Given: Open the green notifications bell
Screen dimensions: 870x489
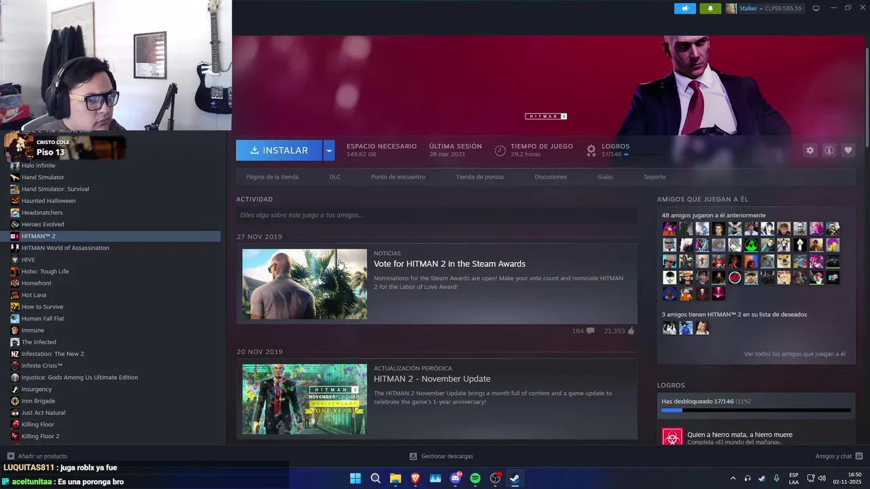Looking at the screenshot, I should click(710, 8).
